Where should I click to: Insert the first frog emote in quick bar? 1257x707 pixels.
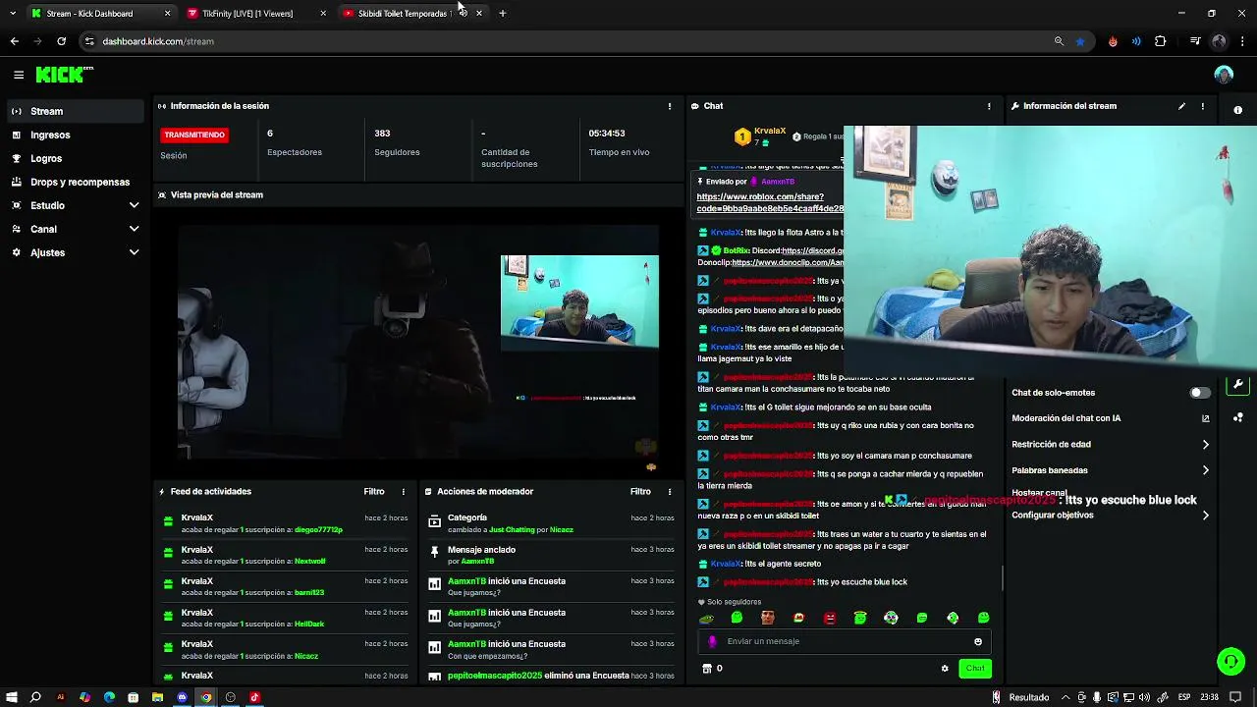click(x=705, y=618)
